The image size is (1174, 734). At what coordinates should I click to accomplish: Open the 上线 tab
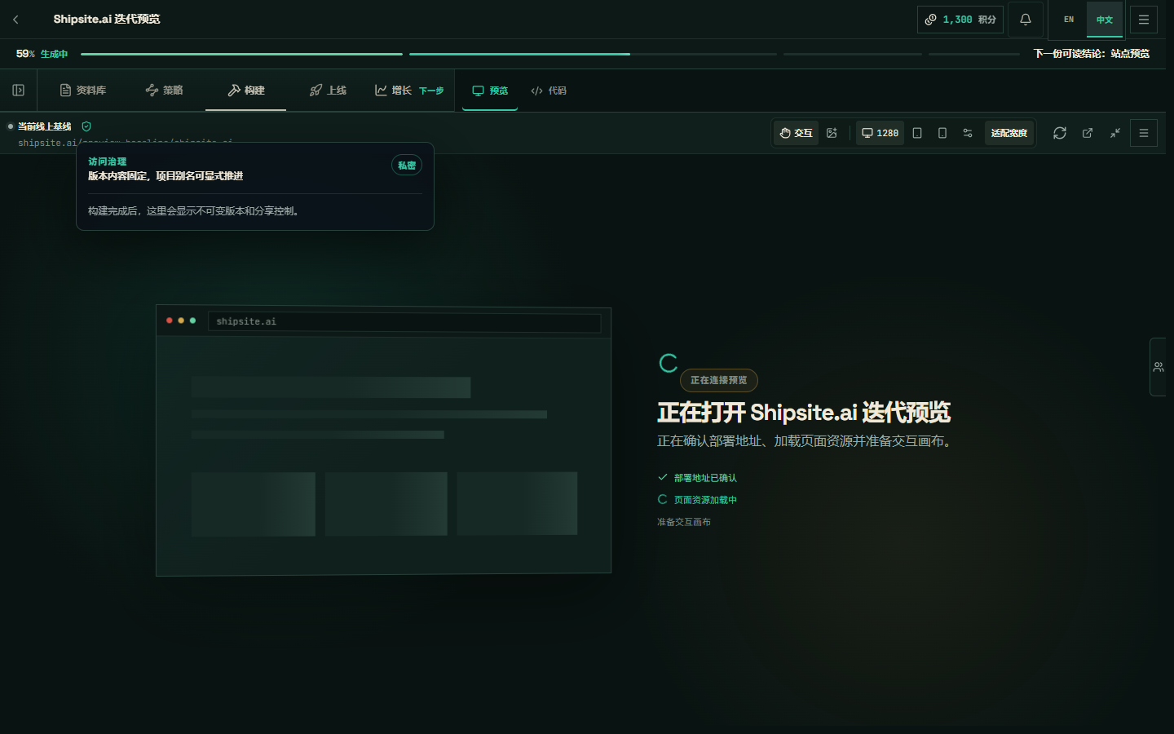coord(328,91)
